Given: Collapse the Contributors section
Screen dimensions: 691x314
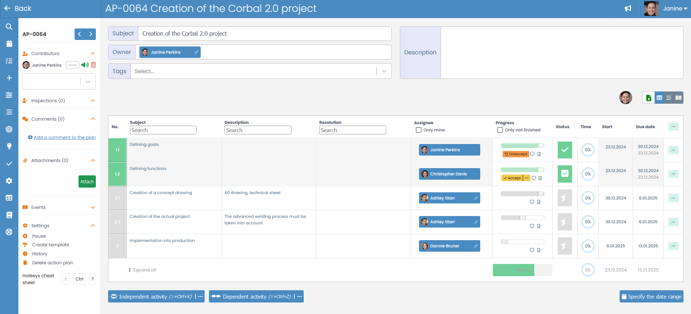Looking at the screenshot, I should coord(93,54).
